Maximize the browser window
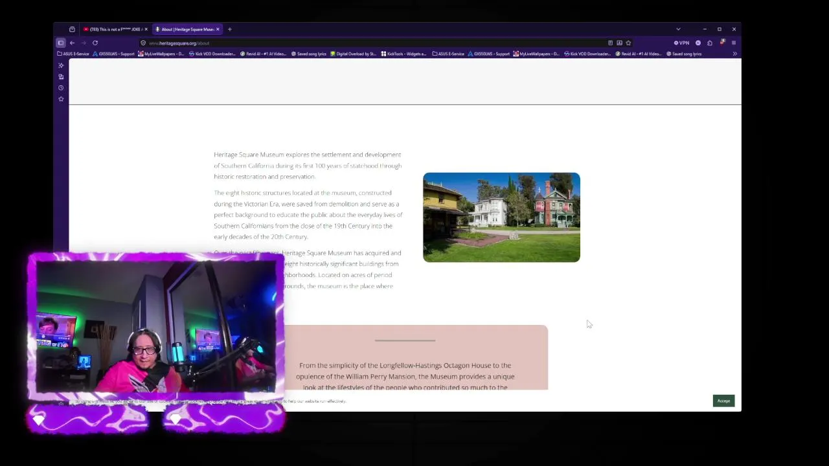This screenshot has height=466, width=829. (719, 29)
